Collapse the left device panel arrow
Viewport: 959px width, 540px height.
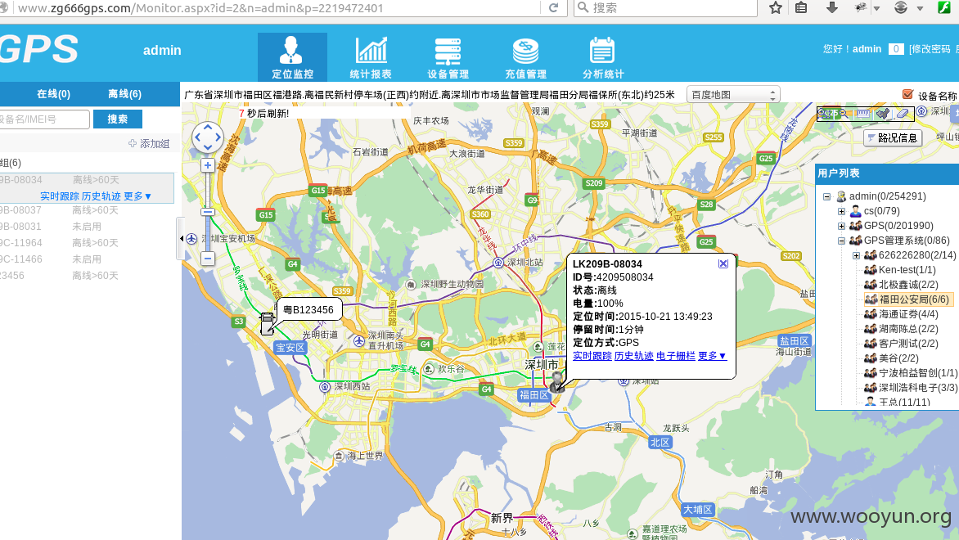coord(181,239)
